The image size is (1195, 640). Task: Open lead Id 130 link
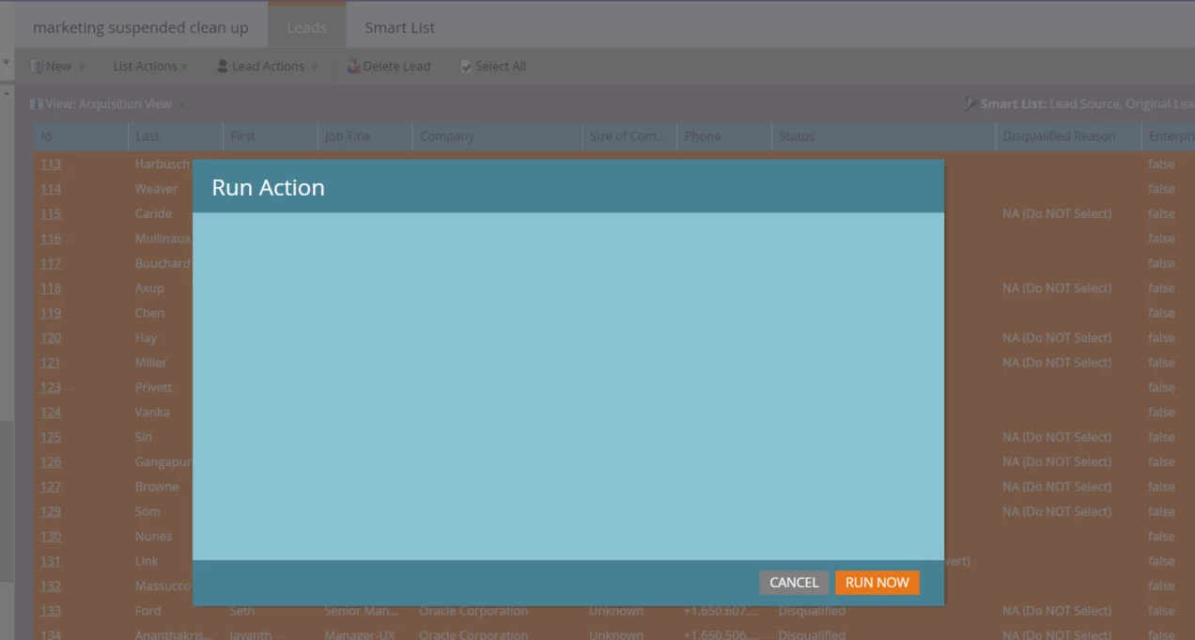click(51, 537)
